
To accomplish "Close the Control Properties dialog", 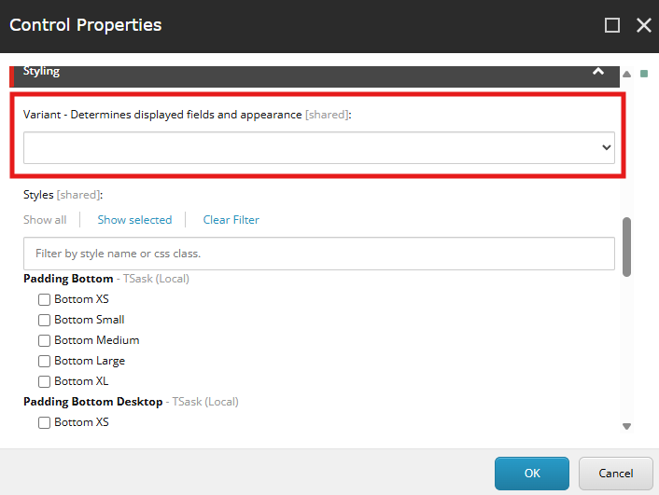I will point(643,25).
